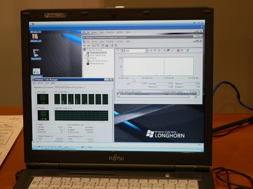Toggle the Show/Hide Console Tree toolbar icon
The width and height of the screenshot is (253, 189).
click(98, 46)
